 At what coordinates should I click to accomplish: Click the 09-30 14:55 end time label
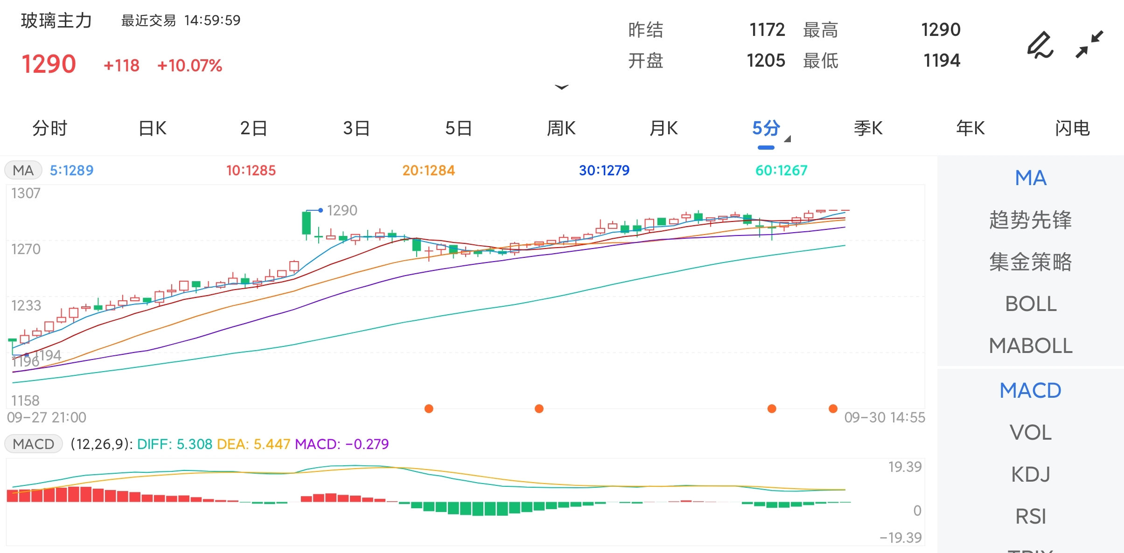pyautogui.click(x=885, y=417)
